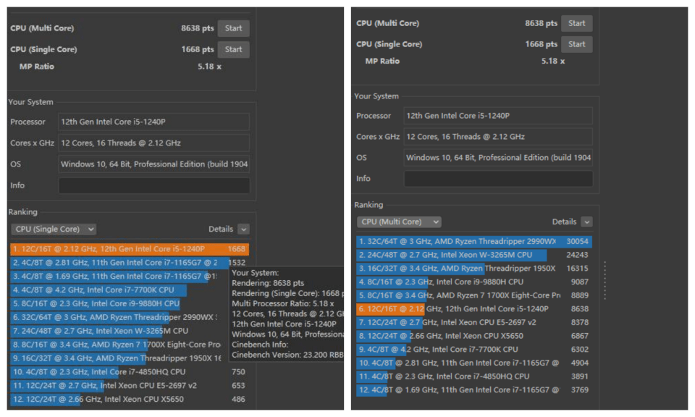Select i7-4850HQ row scoring 3891
The height and width of the screenshot is (417, 695).
pyautogui.click(x=474, y=376)
